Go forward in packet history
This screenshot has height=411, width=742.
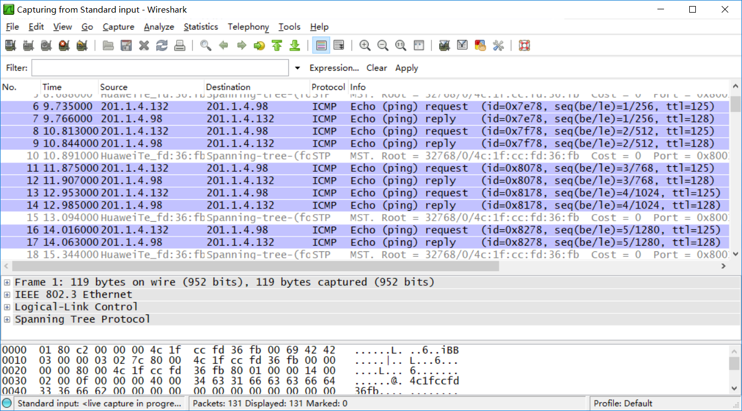241,46
